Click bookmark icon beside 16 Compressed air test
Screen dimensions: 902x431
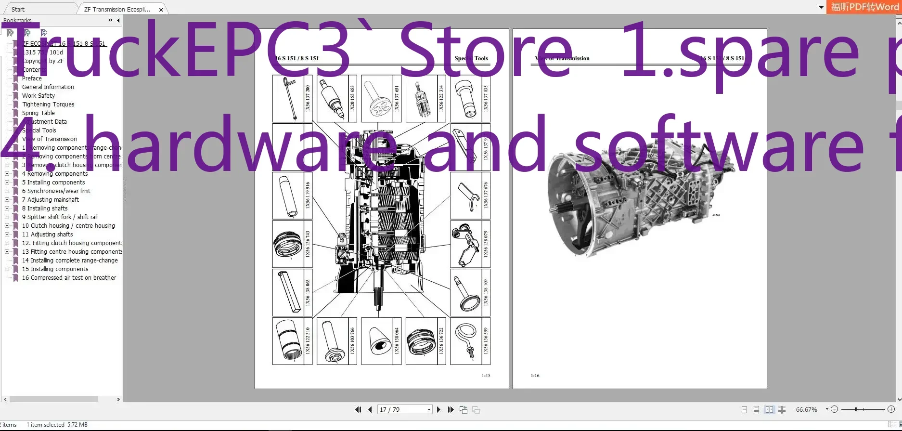(15, 278)
